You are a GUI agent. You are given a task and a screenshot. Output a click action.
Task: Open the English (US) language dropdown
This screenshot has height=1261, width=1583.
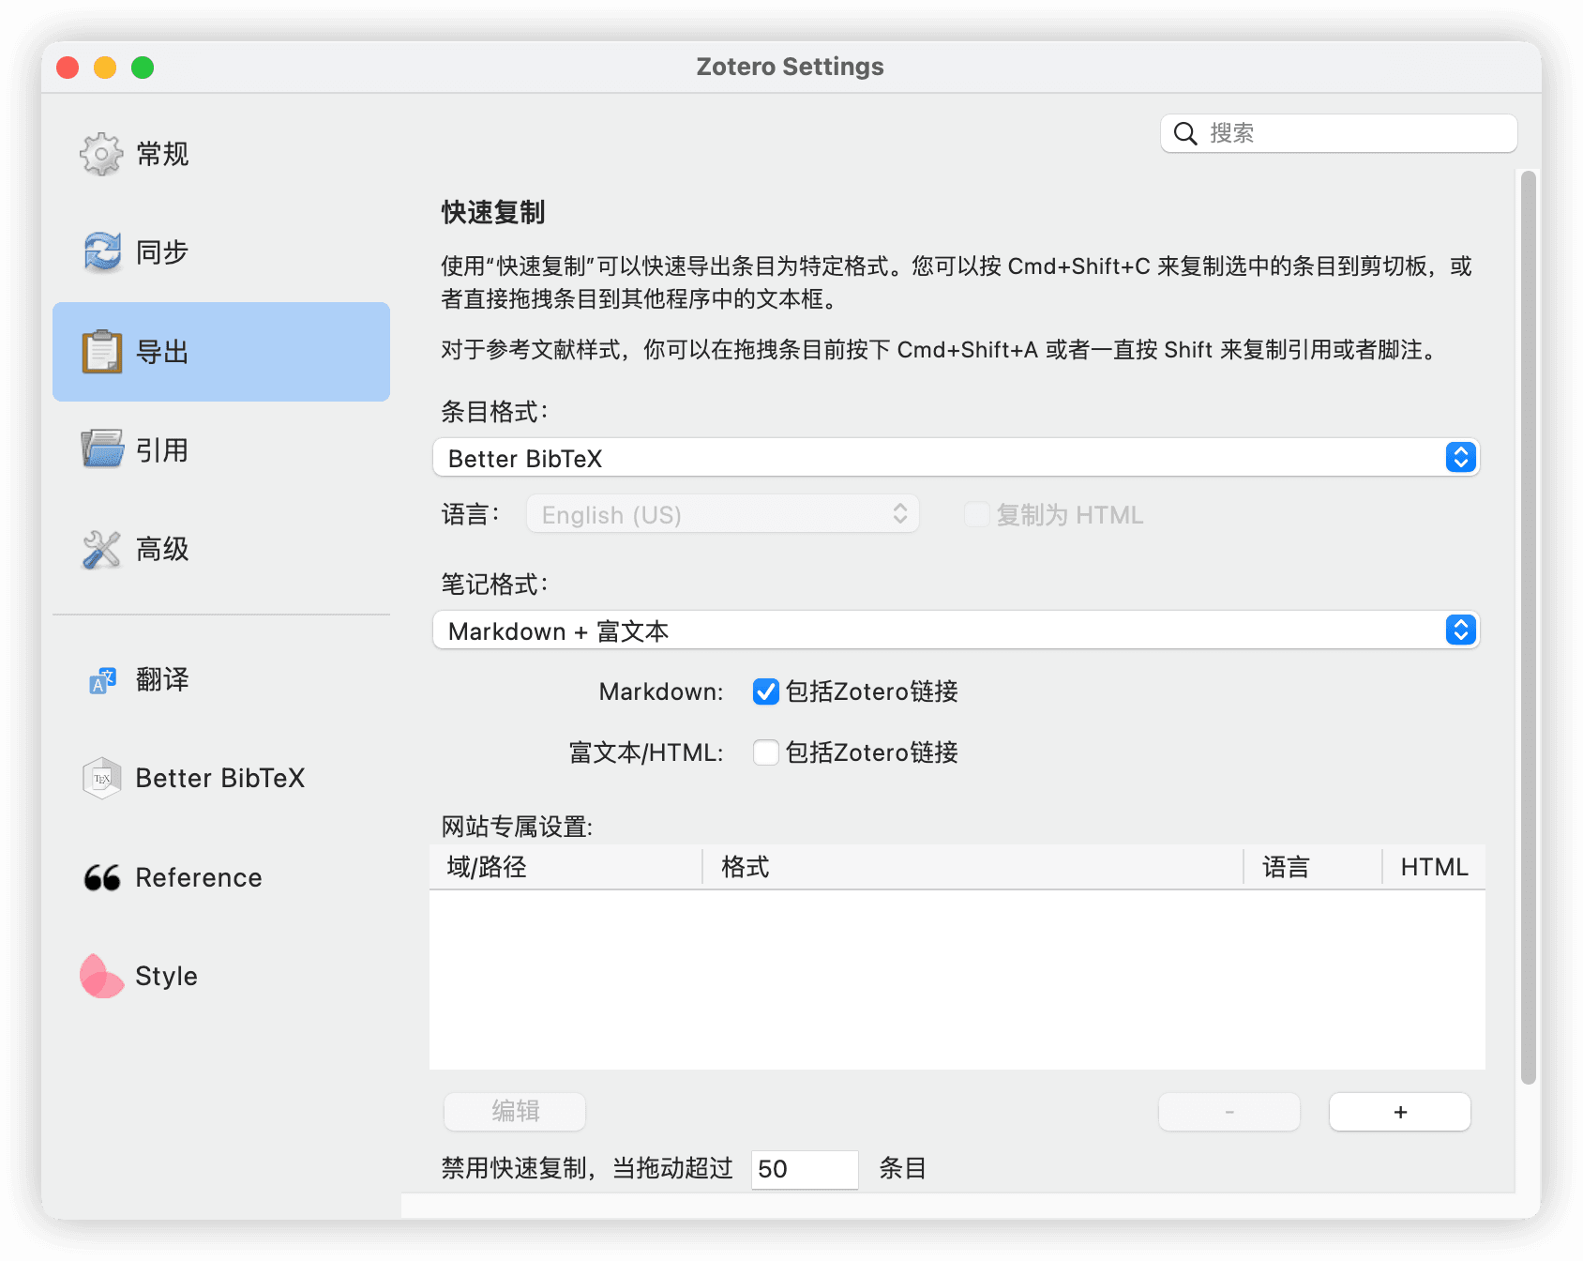coord(722,514)
